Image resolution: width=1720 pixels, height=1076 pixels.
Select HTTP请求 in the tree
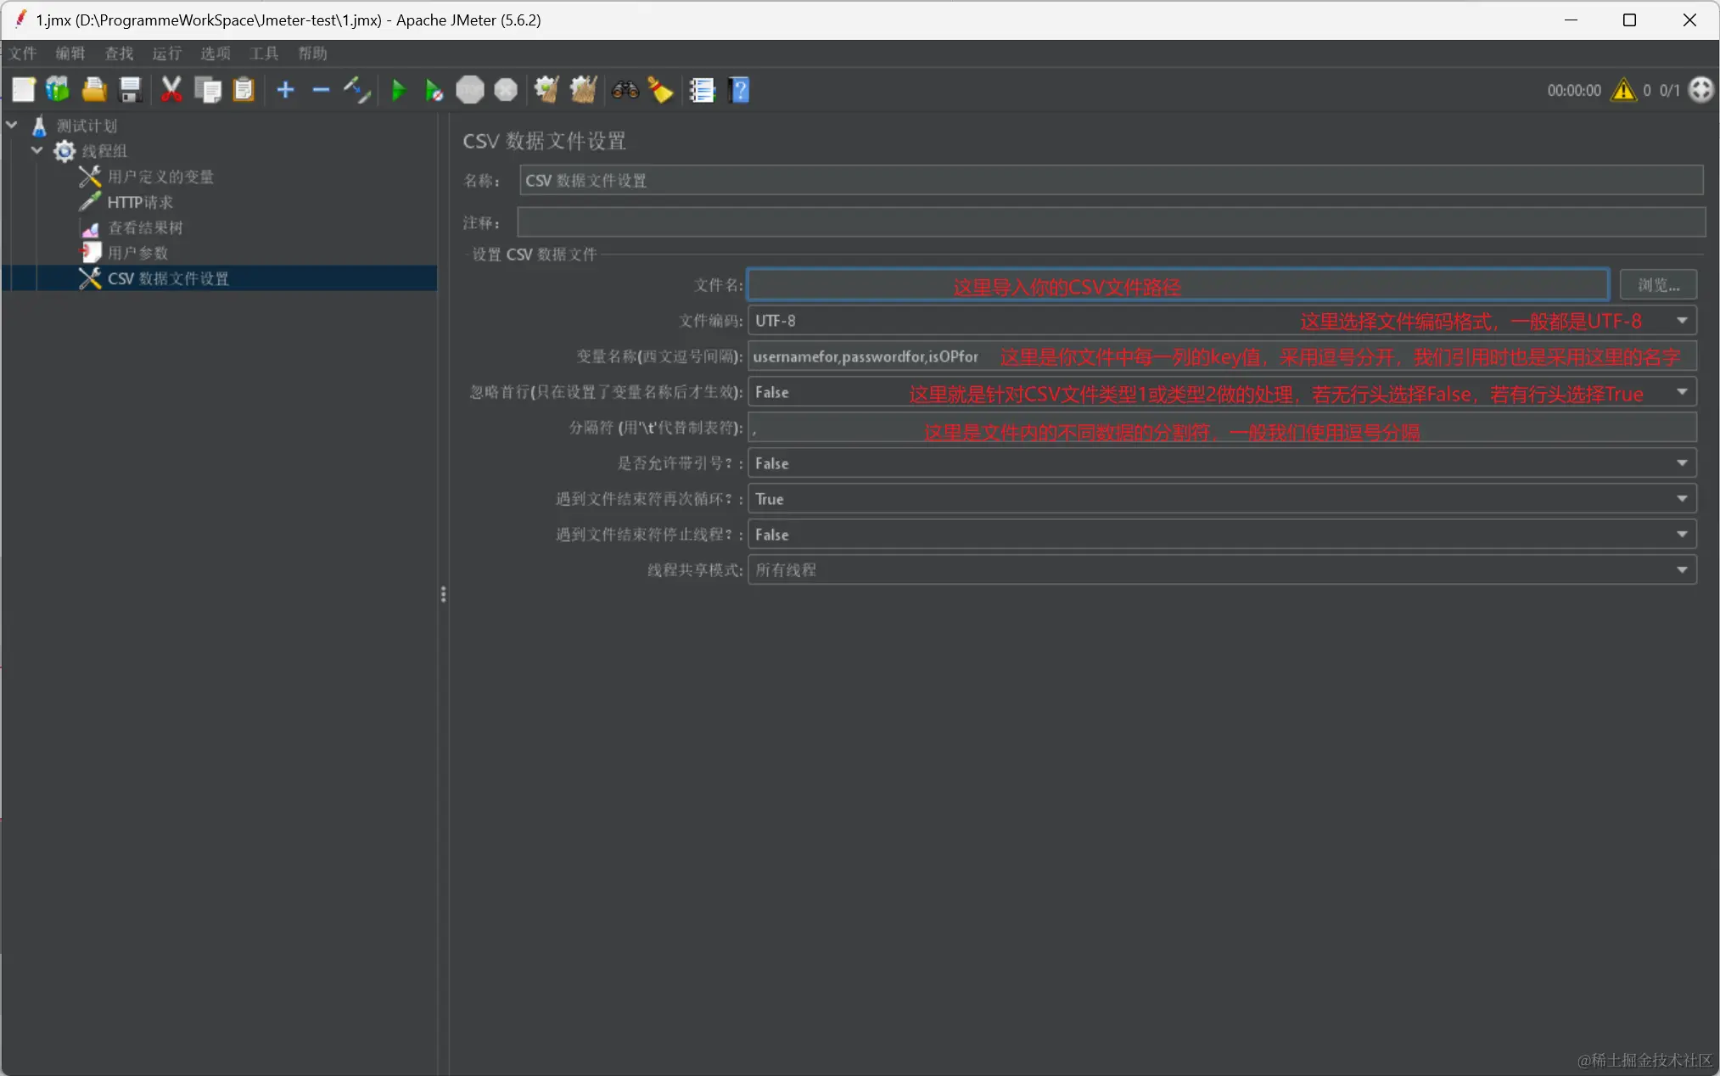click(x=140, y=202)
